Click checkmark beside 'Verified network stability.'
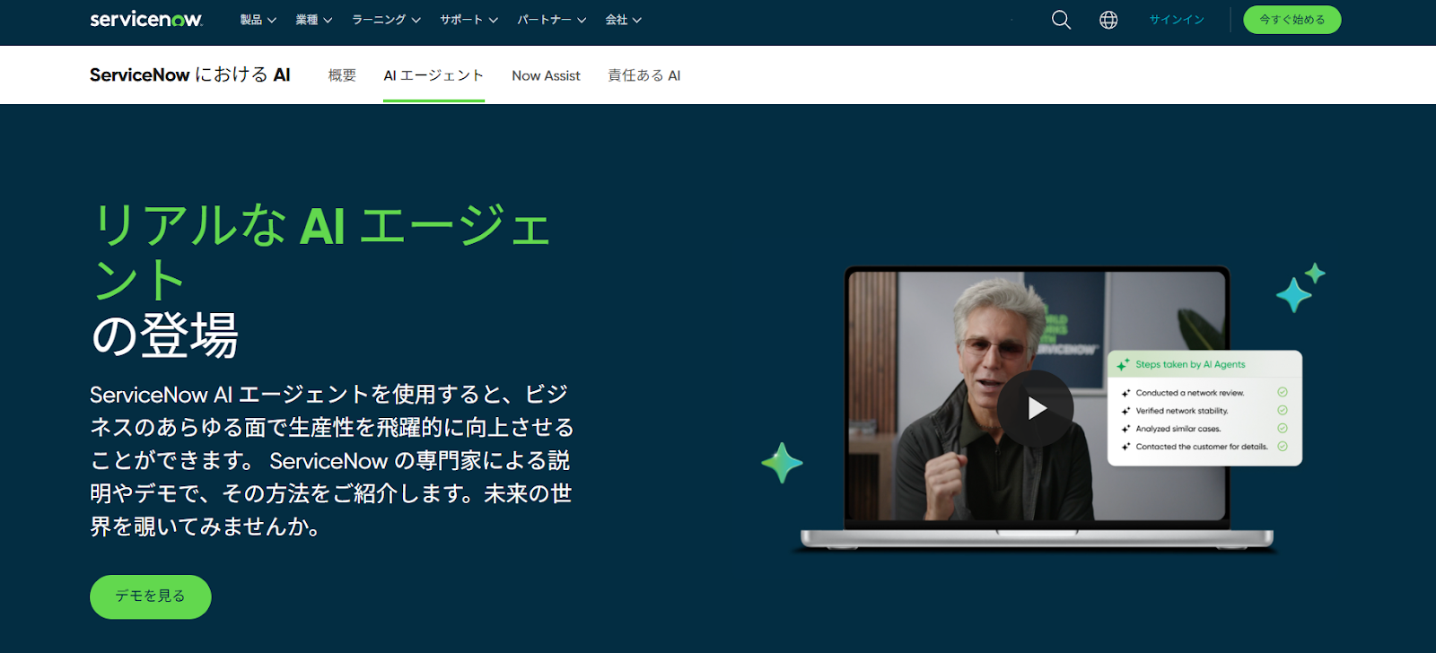Viewport: 1436px width, 653px height. click(x=1283, y=410)
